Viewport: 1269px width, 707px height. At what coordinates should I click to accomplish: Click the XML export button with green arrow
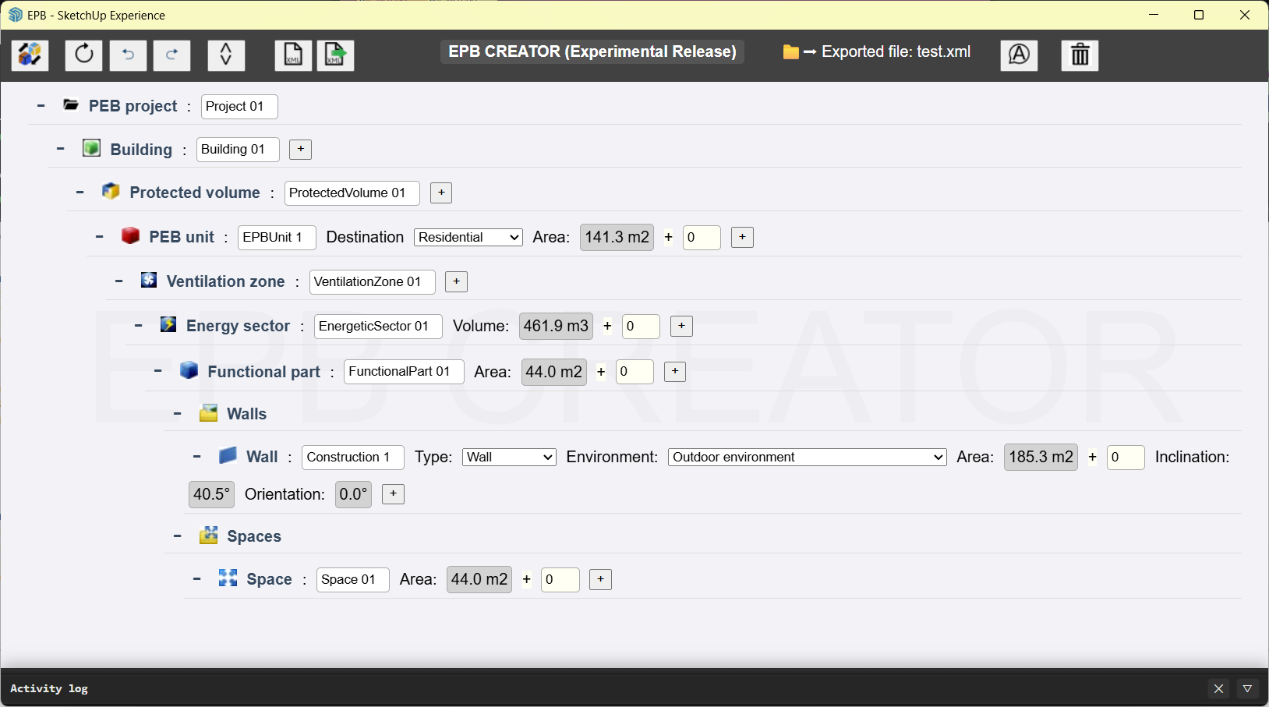click(x=335, y=55)
